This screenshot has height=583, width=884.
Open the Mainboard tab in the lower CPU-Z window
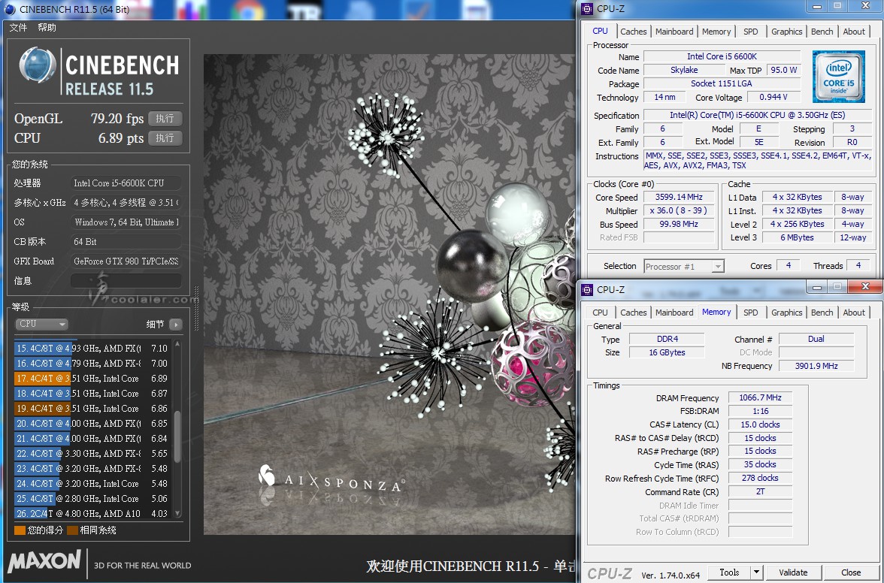pos(674,313)
